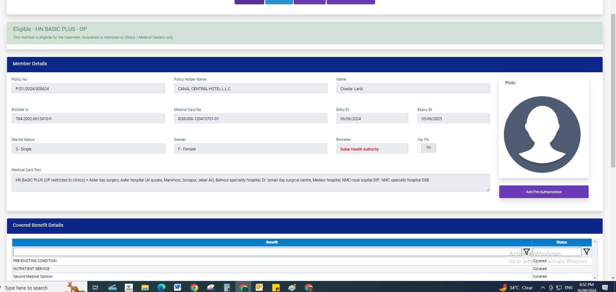Click the Entry Dt field
The image size is (616, 292).
click(372, 119)
